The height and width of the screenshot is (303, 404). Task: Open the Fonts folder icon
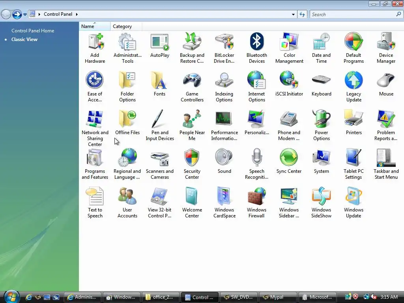click(160, 84)
